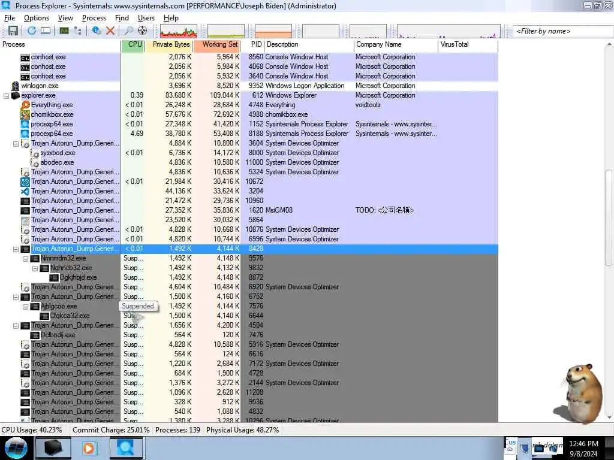Open the Users menu

tap(146, 18)
